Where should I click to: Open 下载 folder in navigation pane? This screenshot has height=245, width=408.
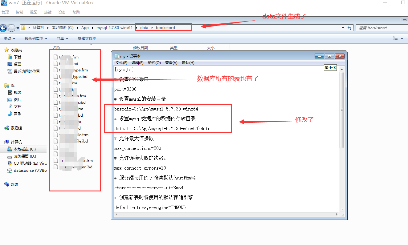[18, 57]
